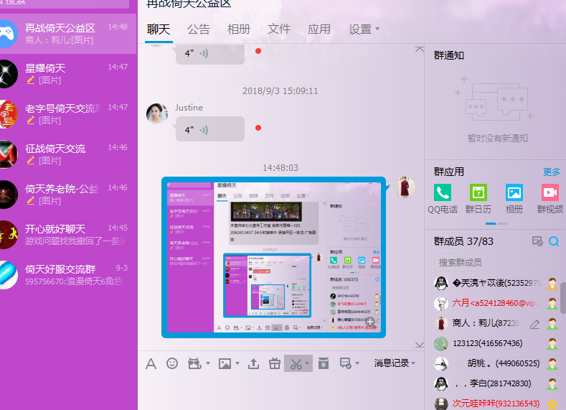The height and width of the screenshot is (410, 566).
Task: Expand the chat bubble icon dropdown
Action: click(x=357, y=363)
